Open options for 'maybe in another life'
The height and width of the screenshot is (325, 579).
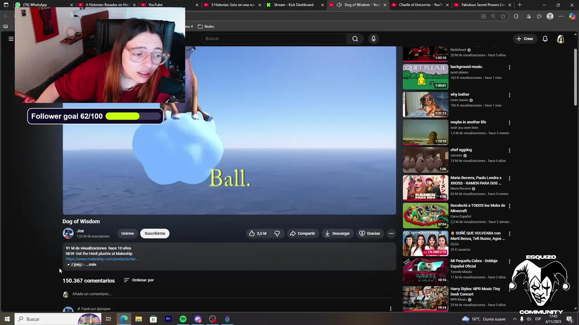[509, 123]
